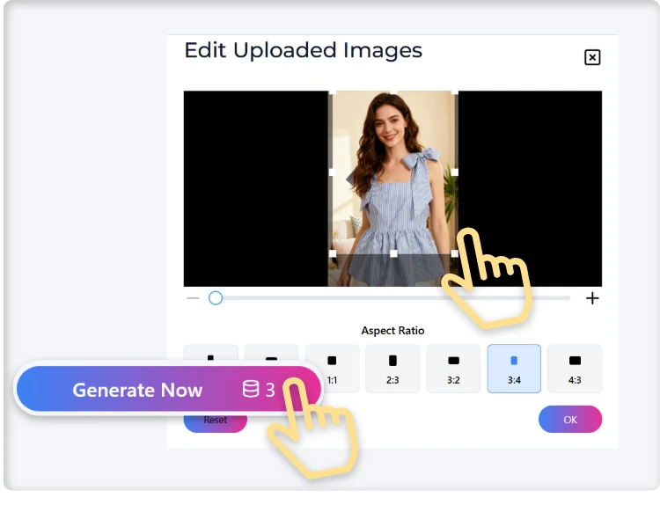Confirm the crop with OK button
Image resolution: width=660 pixels, height=505 pixels.
(570, 419)
